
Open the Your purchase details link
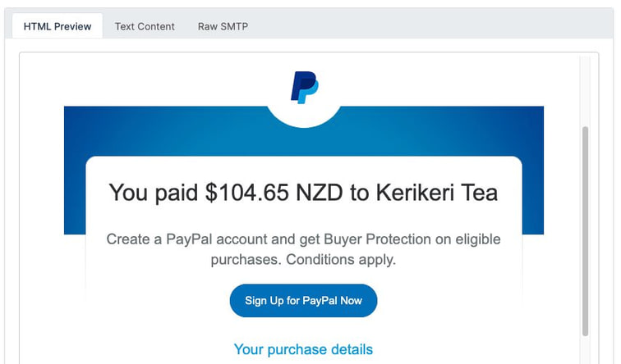(x=303, y=349)
